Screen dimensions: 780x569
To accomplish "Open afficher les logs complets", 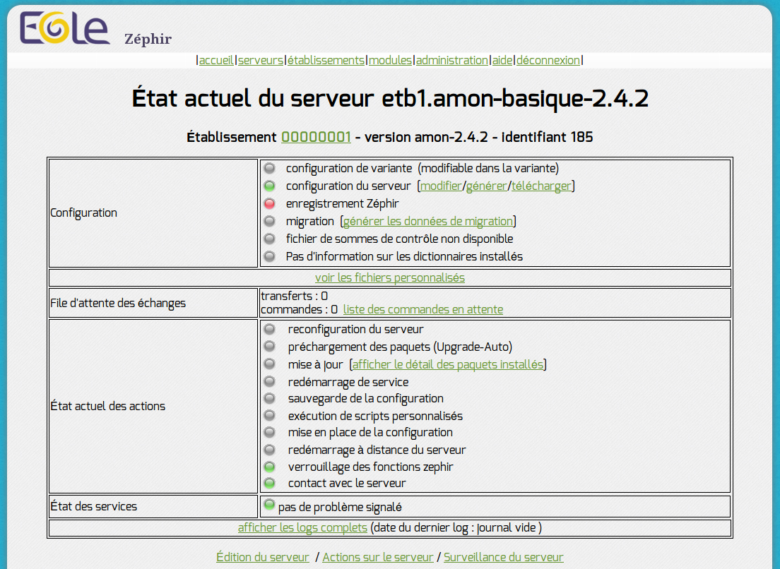I will [x=302, y=528].
